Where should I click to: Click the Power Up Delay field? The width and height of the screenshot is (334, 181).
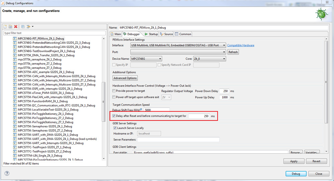coord(224,97)
